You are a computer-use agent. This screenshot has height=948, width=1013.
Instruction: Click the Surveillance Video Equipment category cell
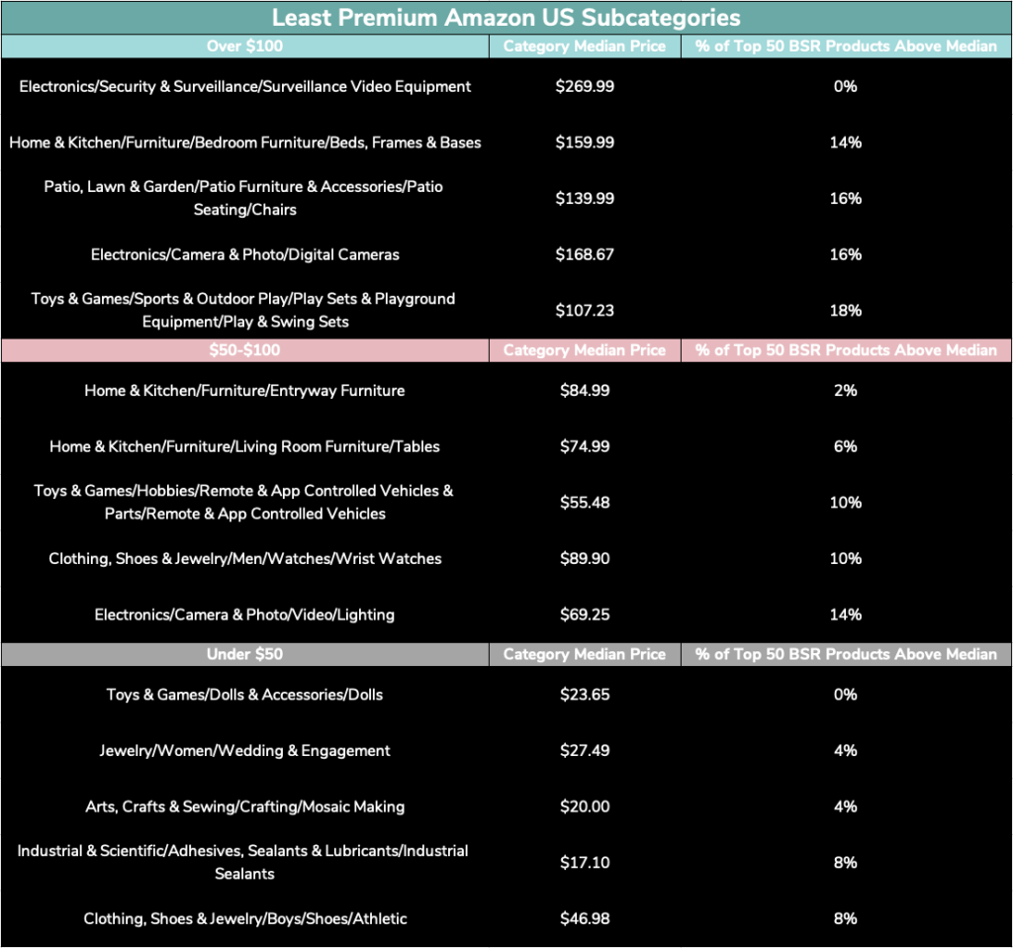[x=244, y=87]
